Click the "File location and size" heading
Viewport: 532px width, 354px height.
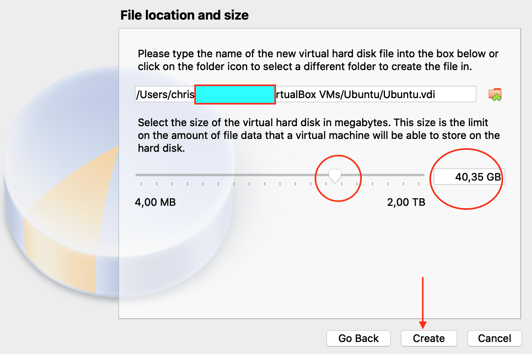coord(184,16)
